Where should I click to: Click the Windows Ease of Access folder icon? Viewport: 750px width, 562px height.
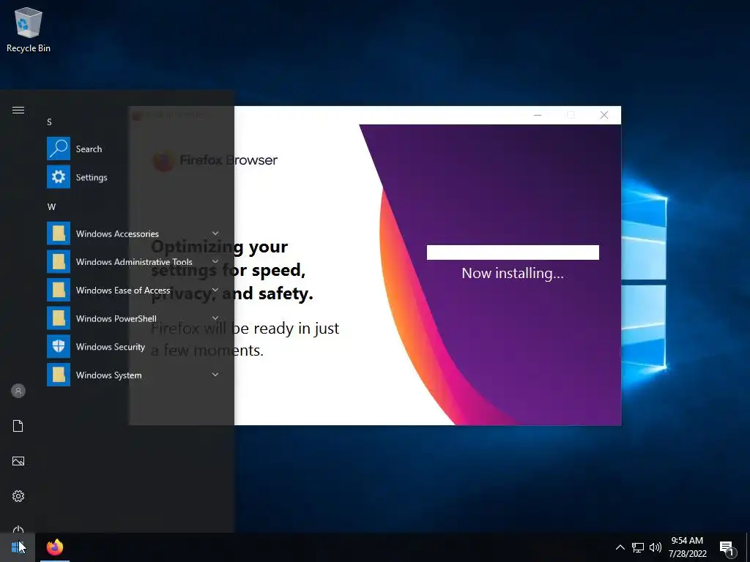pyautogui.click(x=59, y=290)
